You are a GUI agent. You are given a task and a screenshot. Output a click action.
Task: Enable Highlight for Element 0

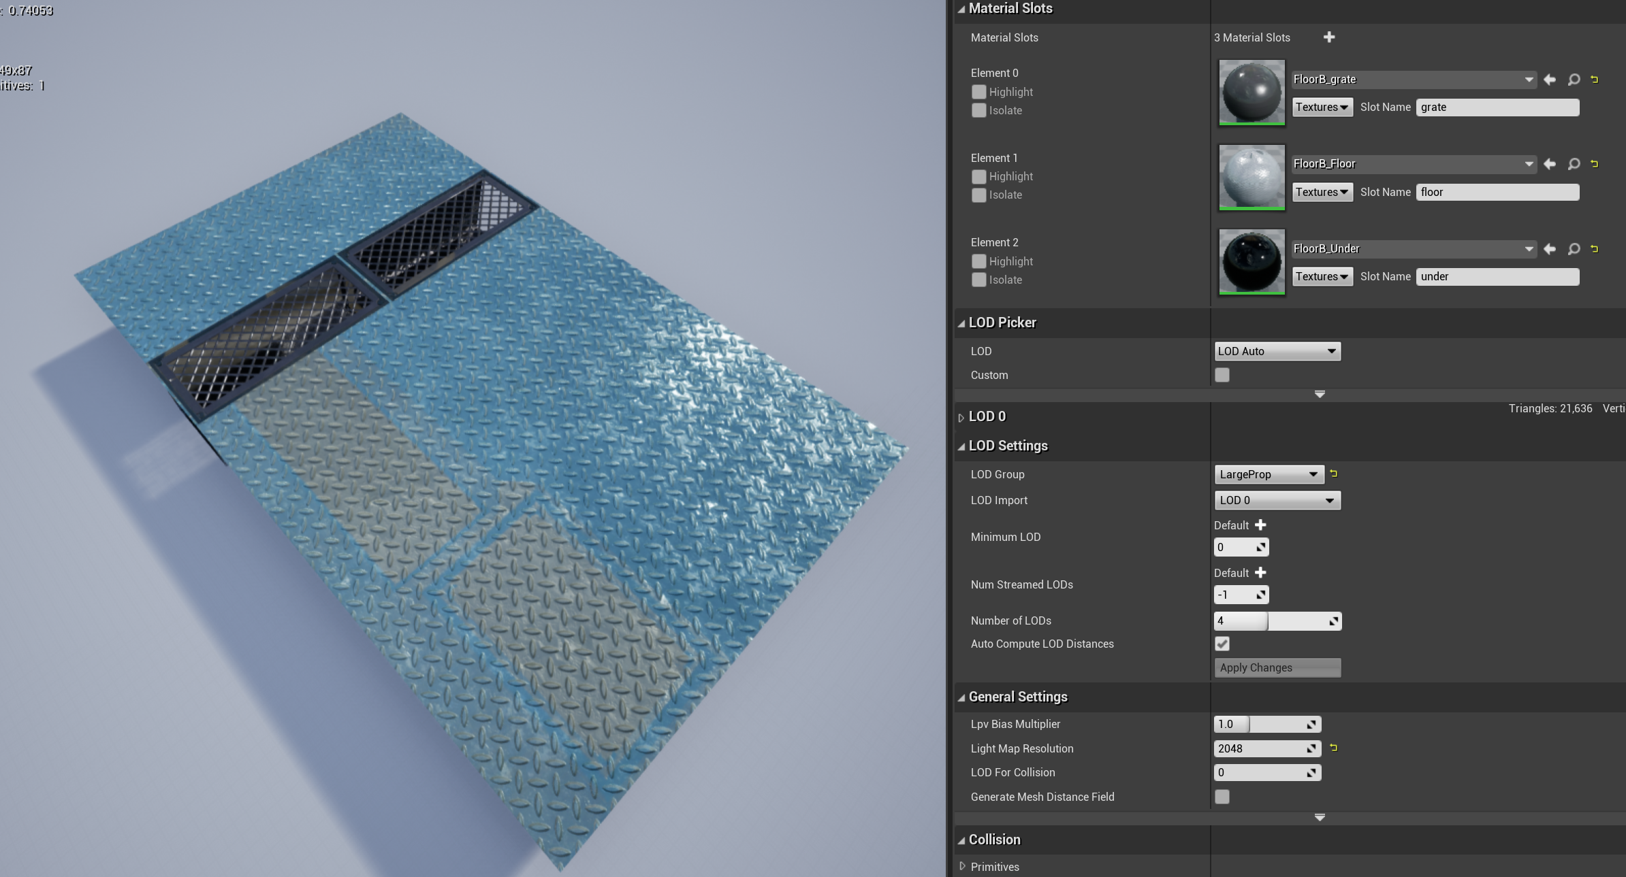coord(978,92)
